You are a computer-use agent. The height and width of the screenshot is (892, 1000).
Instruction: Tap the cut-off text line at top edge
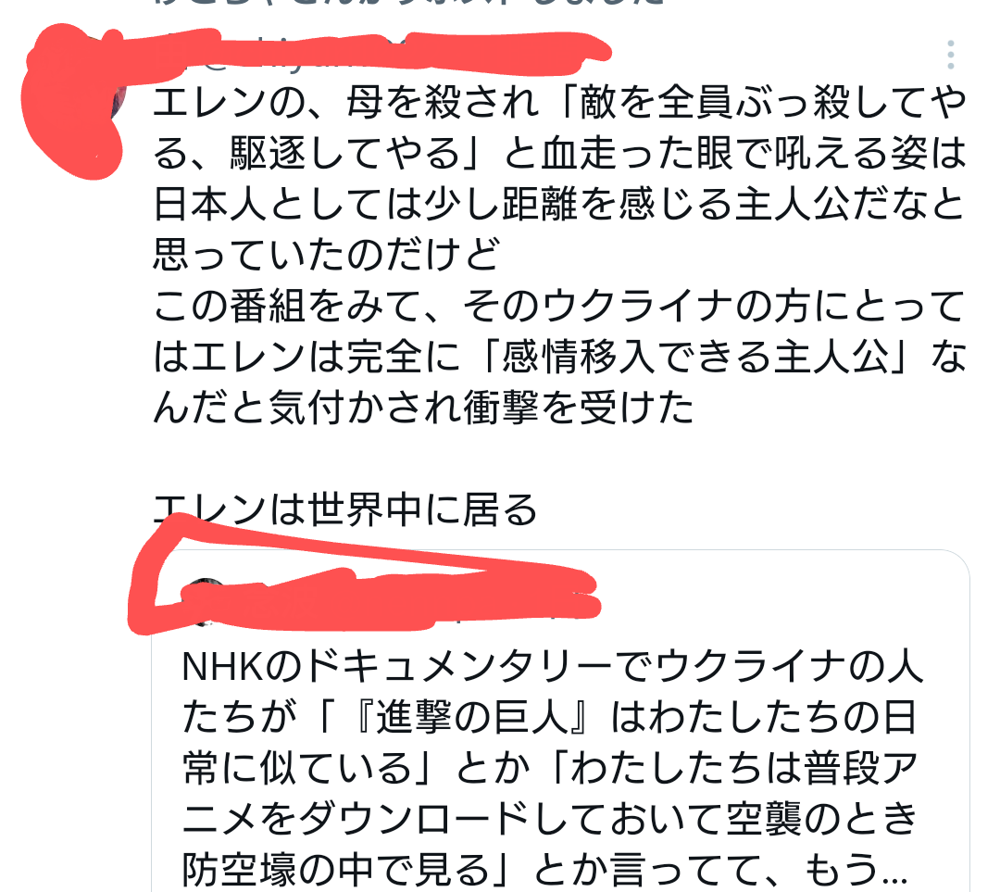(x=408, y=3)
